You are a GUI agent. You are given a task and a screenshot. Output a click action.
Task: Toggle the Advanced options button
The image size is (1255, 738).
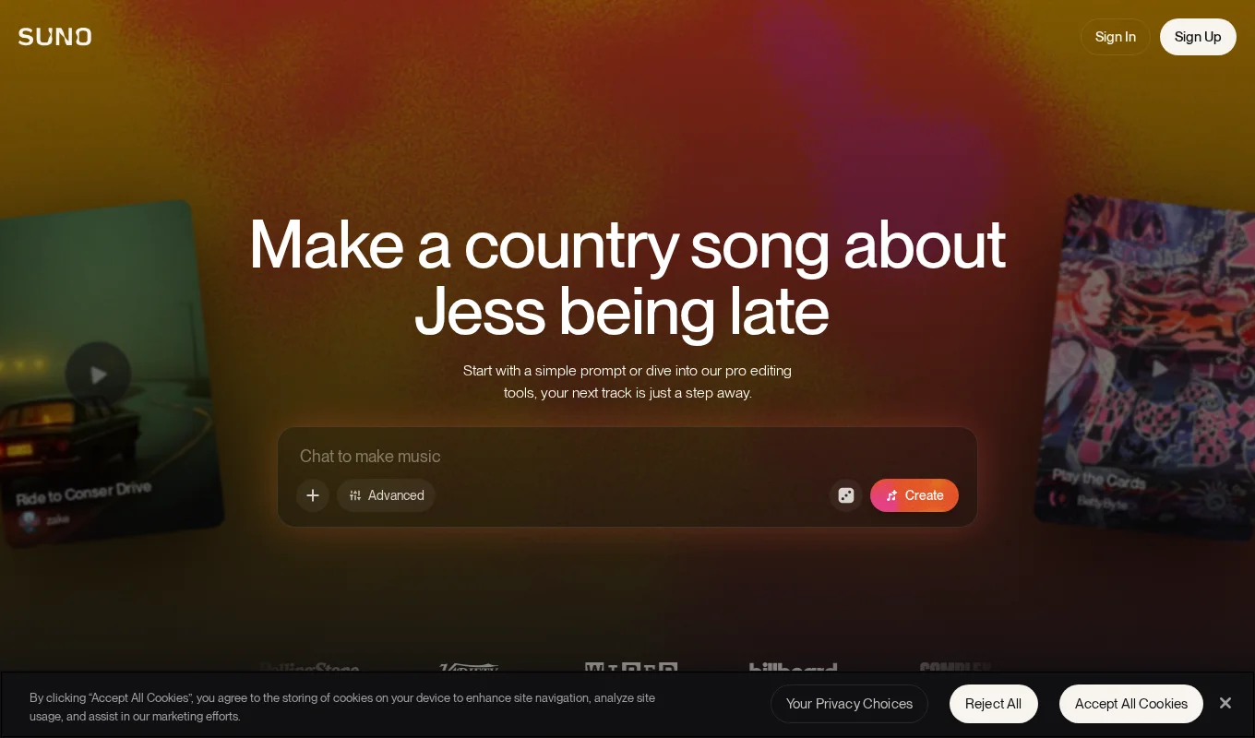[386, 495]
